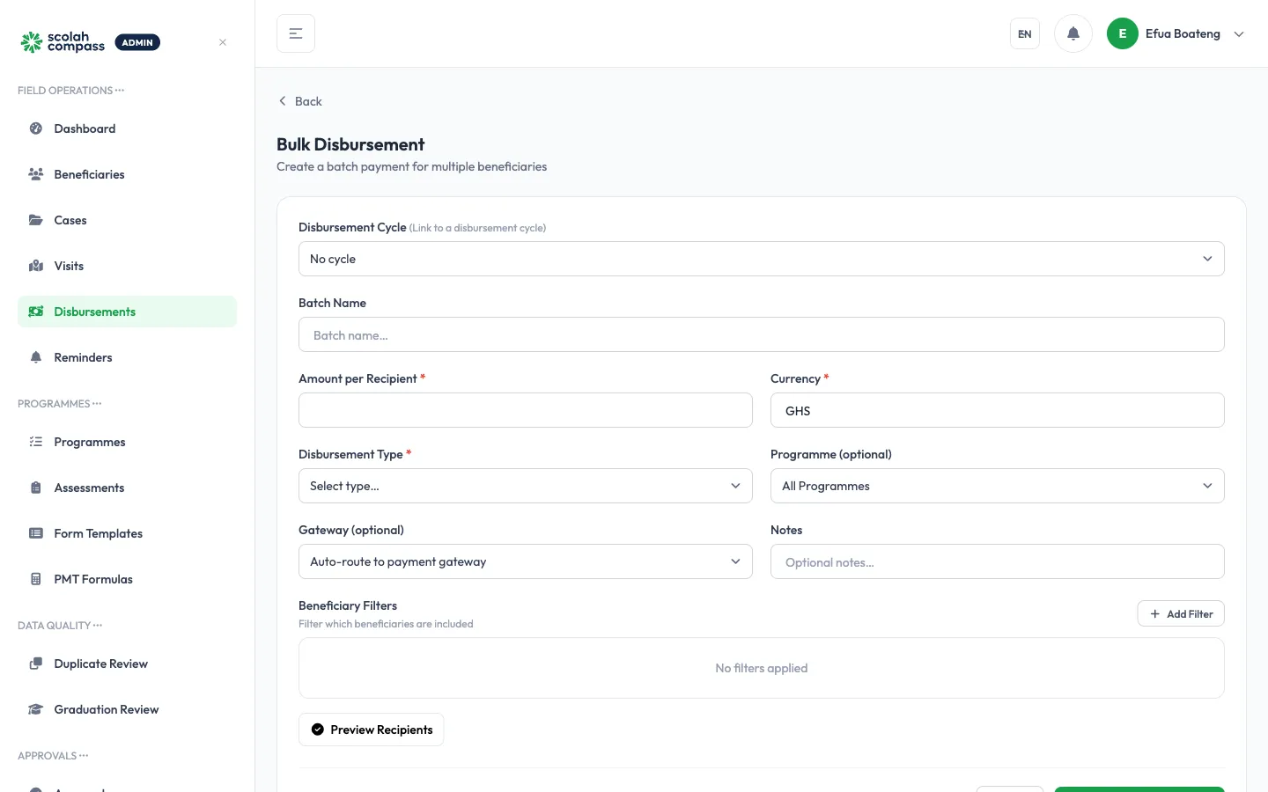Go to Beneficiaries in the sidebar
1268x792 pixels.
click(127, 174)
